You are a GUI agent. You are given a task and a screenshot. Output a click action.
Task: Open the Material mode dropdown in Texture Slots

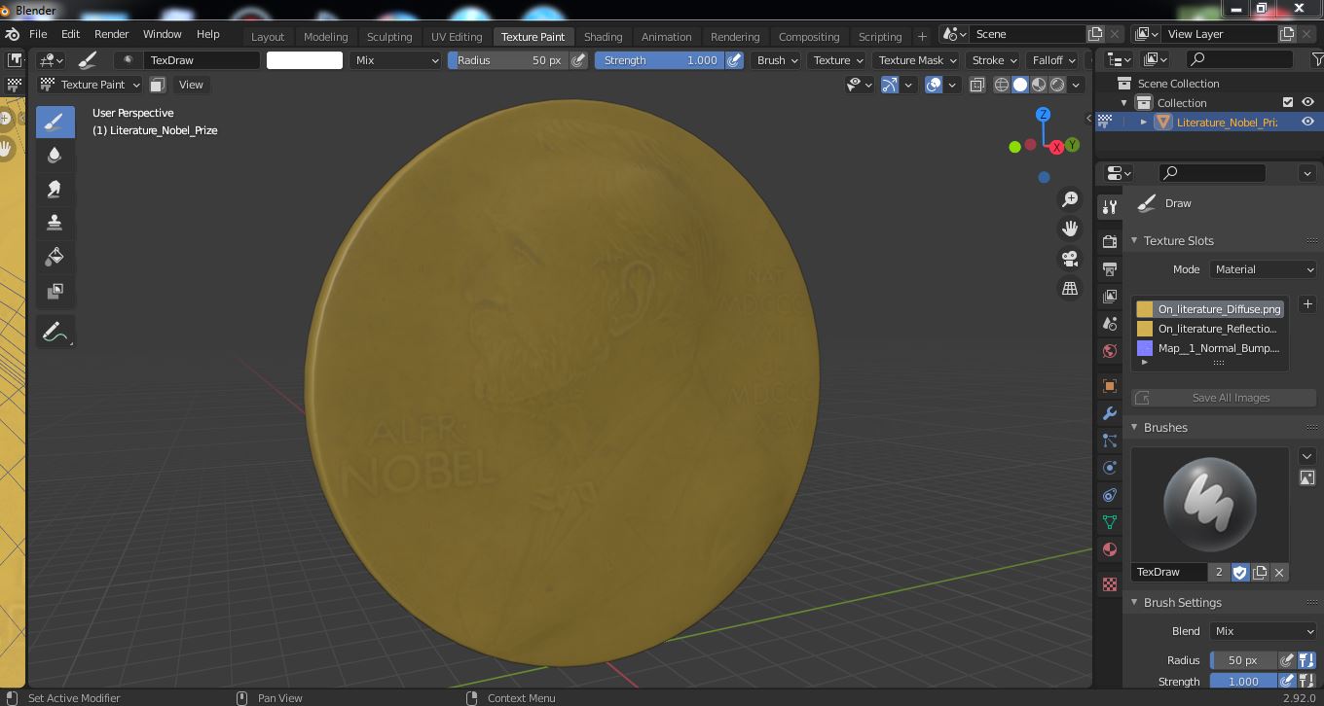pyautogui.click(x=1264, y=269)
